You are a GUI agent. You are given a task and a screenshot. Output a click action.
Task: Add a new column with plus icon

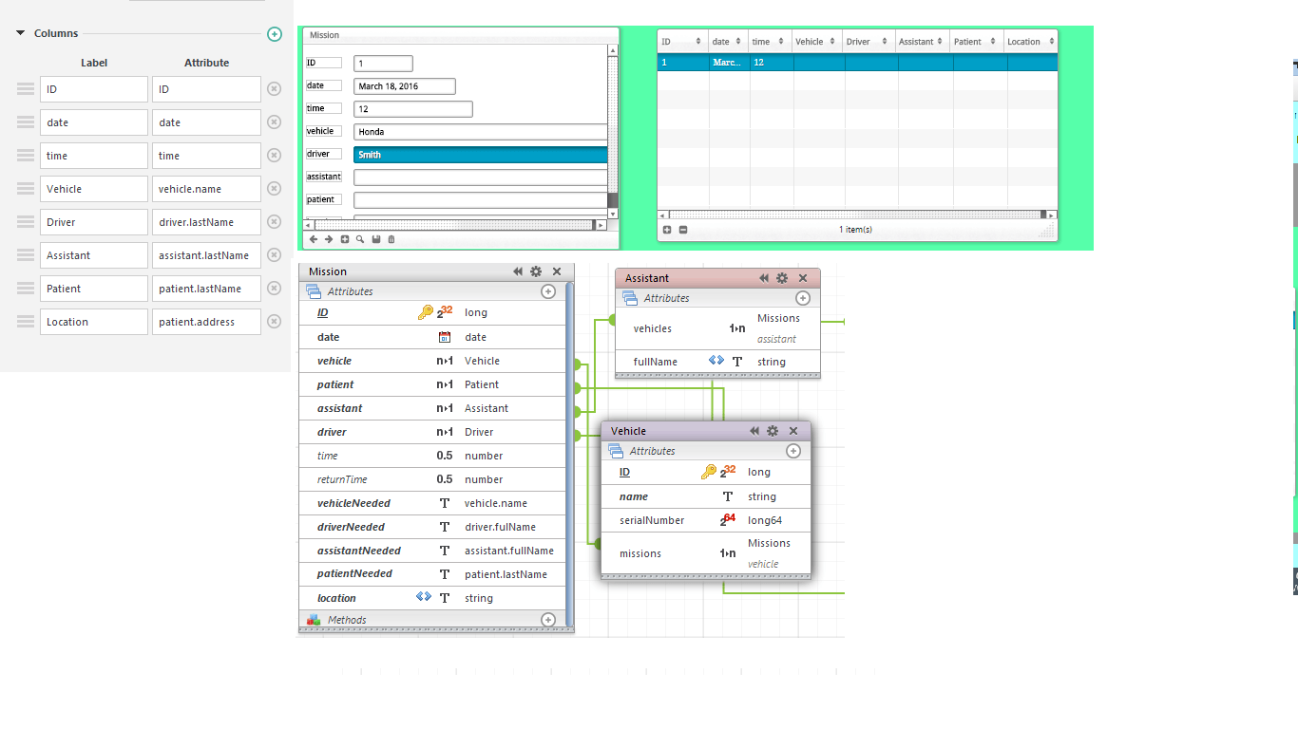(x=275, y=34)
